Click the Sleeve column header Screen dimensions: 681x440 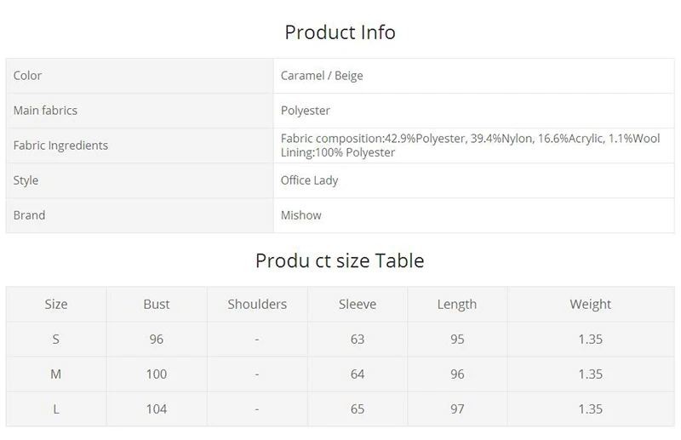click(358, 304)
